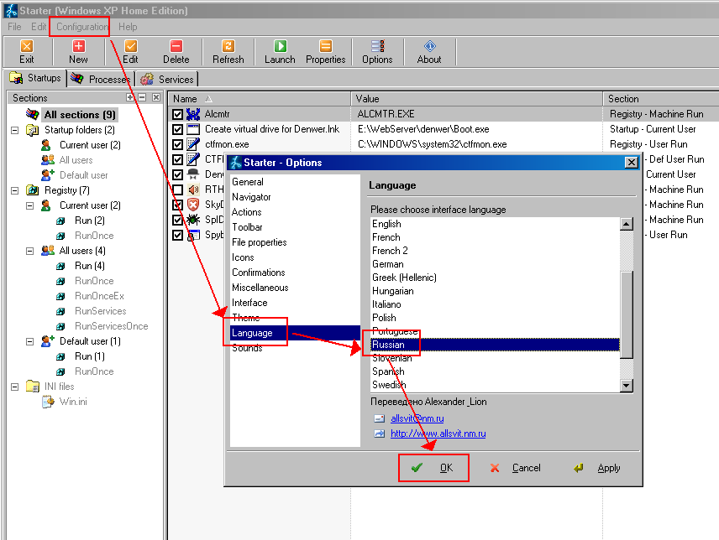The width and height of the screenshot is (719, 540).
Task: Click the email icon beside allsvit@nm.ru
Action: click(x=379, y=418)
